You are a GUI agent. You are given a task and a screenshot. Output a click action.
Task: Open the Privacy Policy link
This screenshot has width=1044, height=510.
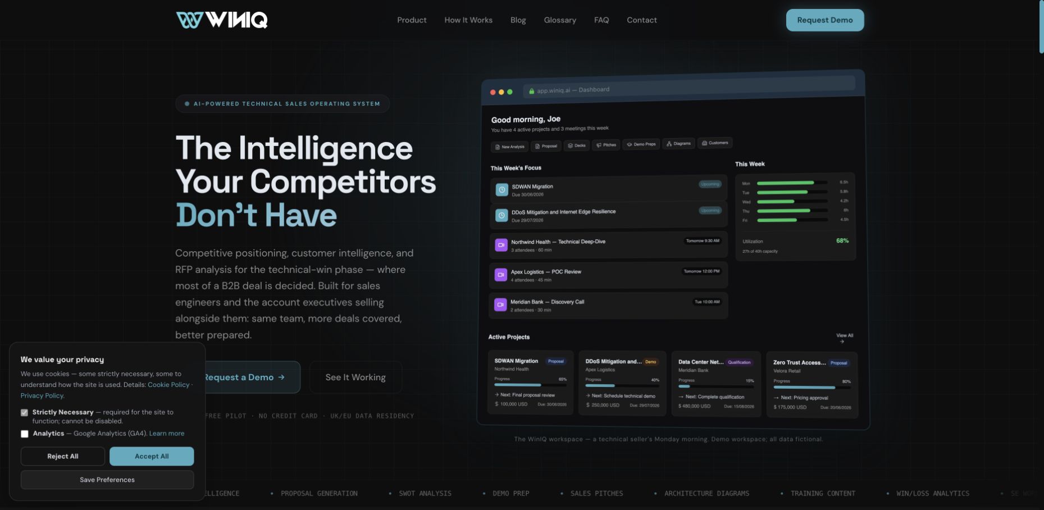pos(42,396)
